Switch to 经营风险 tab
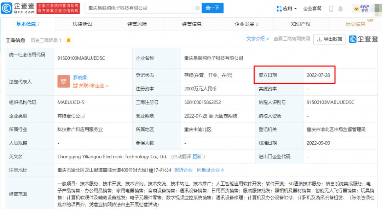 [x=137, y=24]
